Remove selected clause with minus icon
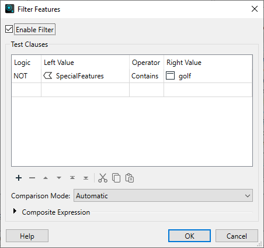 tap(32, 178)
